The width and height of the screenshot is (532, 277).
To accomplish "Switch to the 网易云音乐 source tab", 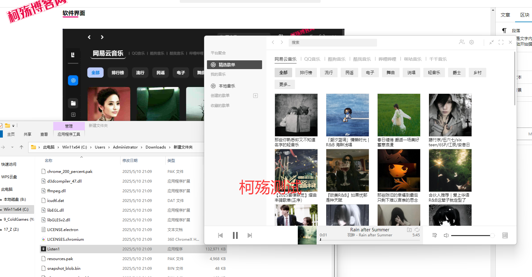I will (x=286, y=59).
